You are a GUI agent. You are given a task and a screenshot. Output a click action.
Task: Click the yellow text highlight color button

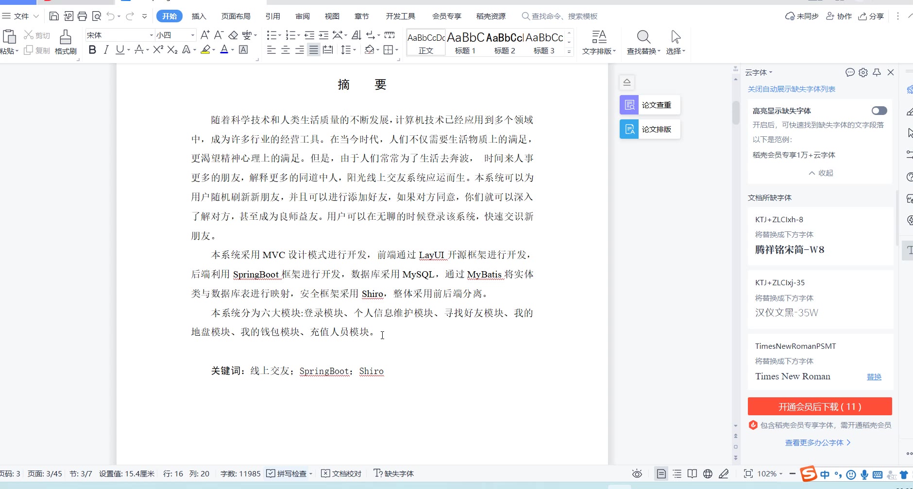pyautogui.click(x=205, y=49)
